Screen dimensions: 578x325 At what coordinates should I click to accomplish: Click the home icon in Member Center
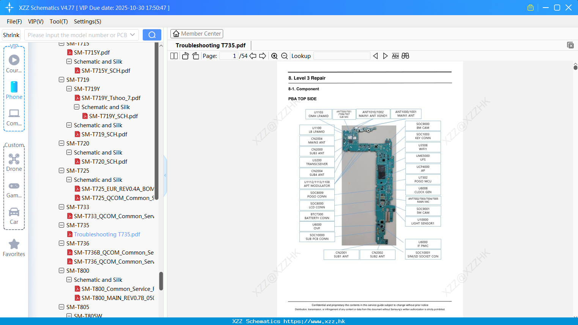coord(176,34)
